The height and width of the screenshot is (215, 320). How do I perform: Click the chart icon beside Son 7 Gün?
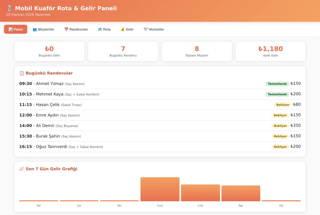[x=22, y=169]
